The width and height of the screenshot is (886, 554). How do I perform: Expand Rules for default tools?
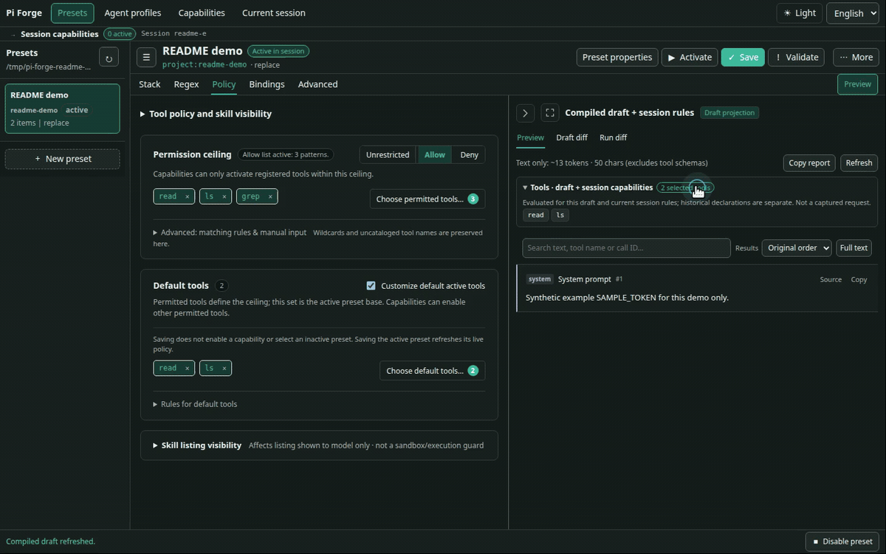[x=195, y=404]
